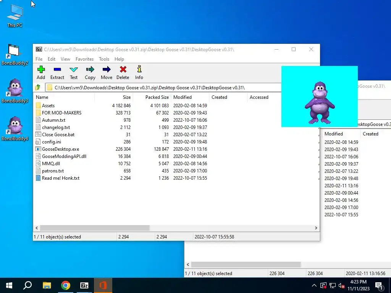Open the Edit menu

(52, 59)
